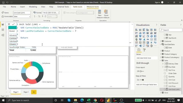Open the Format paint roller tab

144,50
